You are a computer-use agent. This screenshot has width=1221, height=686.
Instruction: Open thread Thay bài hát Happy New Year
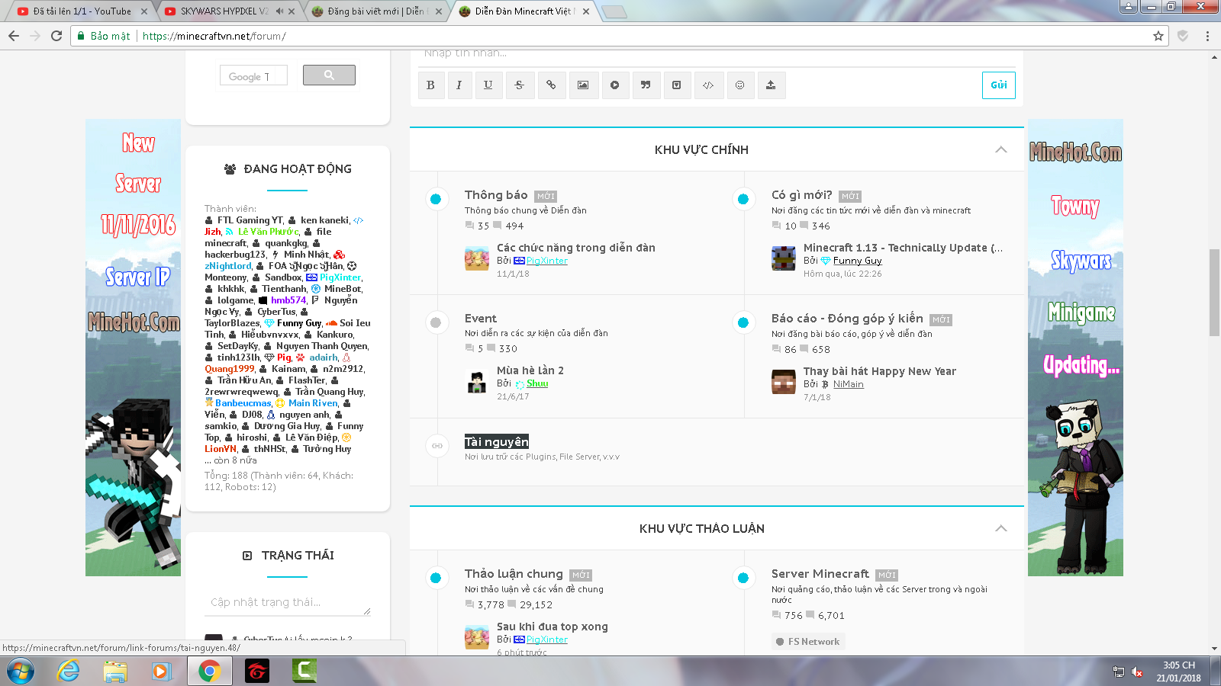tap(880, 371)
